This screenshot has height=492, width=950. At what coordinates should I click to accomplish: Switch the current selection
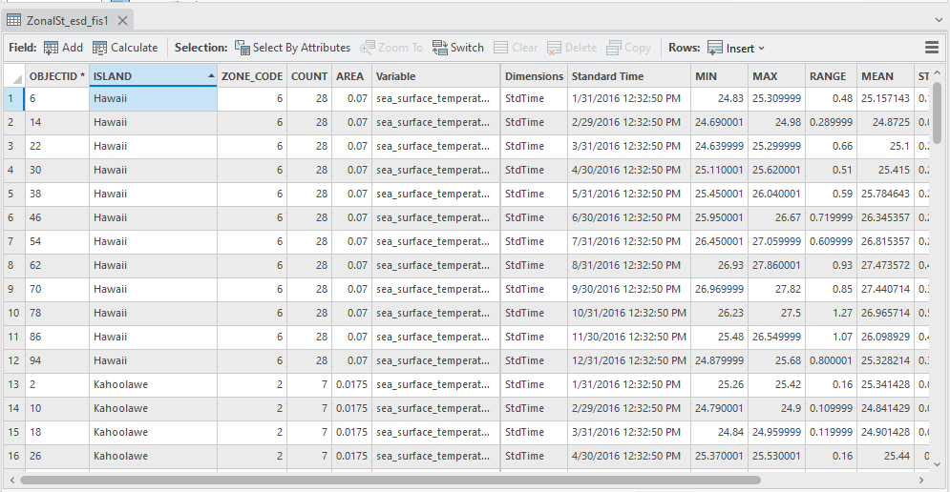click(x=458, y=48)
